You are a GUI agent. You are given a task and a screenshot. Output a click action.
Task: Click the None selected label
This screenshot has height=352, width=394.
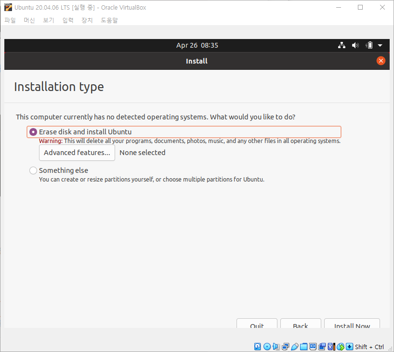point(143,153)
